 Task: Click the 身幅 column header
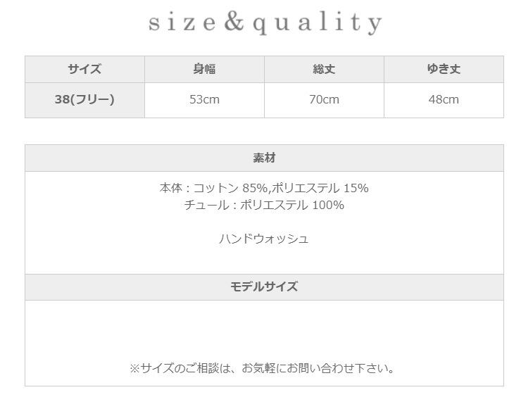coord(204,69)
